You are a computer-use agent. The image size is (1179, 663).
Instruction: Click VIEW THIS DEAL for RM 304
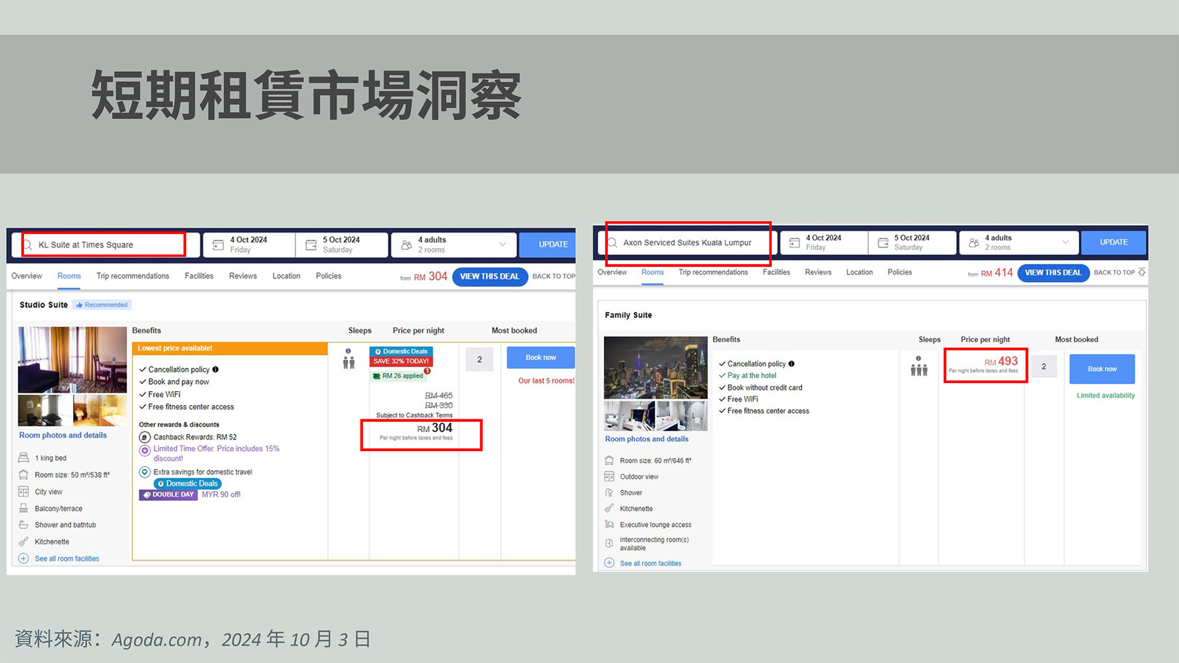[x=490, y=277]
